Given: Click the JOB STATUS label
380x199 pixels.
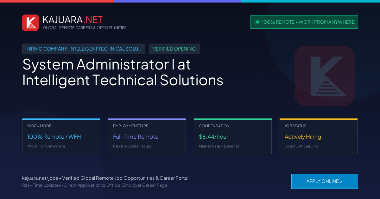Looking at the screenshot, I should pyautogui.click(x=295, y=126).
